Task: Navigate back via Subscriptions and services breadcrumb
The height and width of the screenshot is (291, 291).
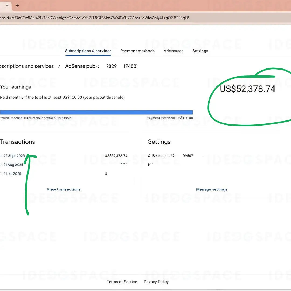Action: point(26,66)
